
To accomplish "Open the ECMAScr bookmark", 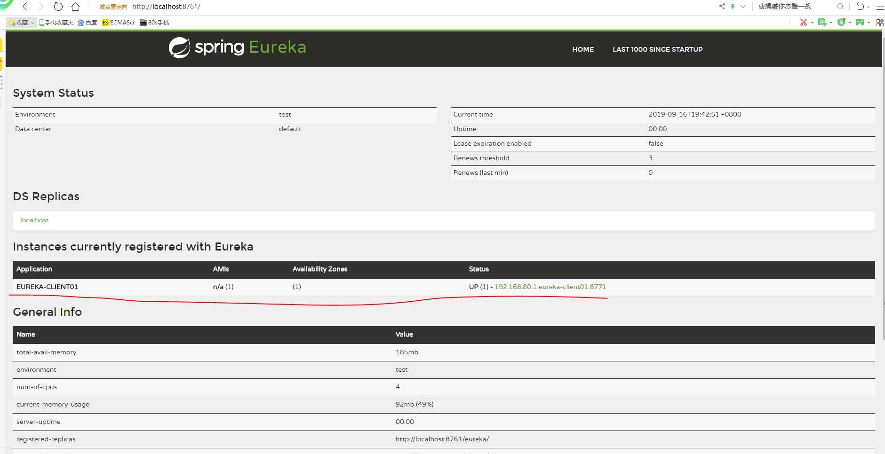I will pyautogui.click(x=119, y=23).
